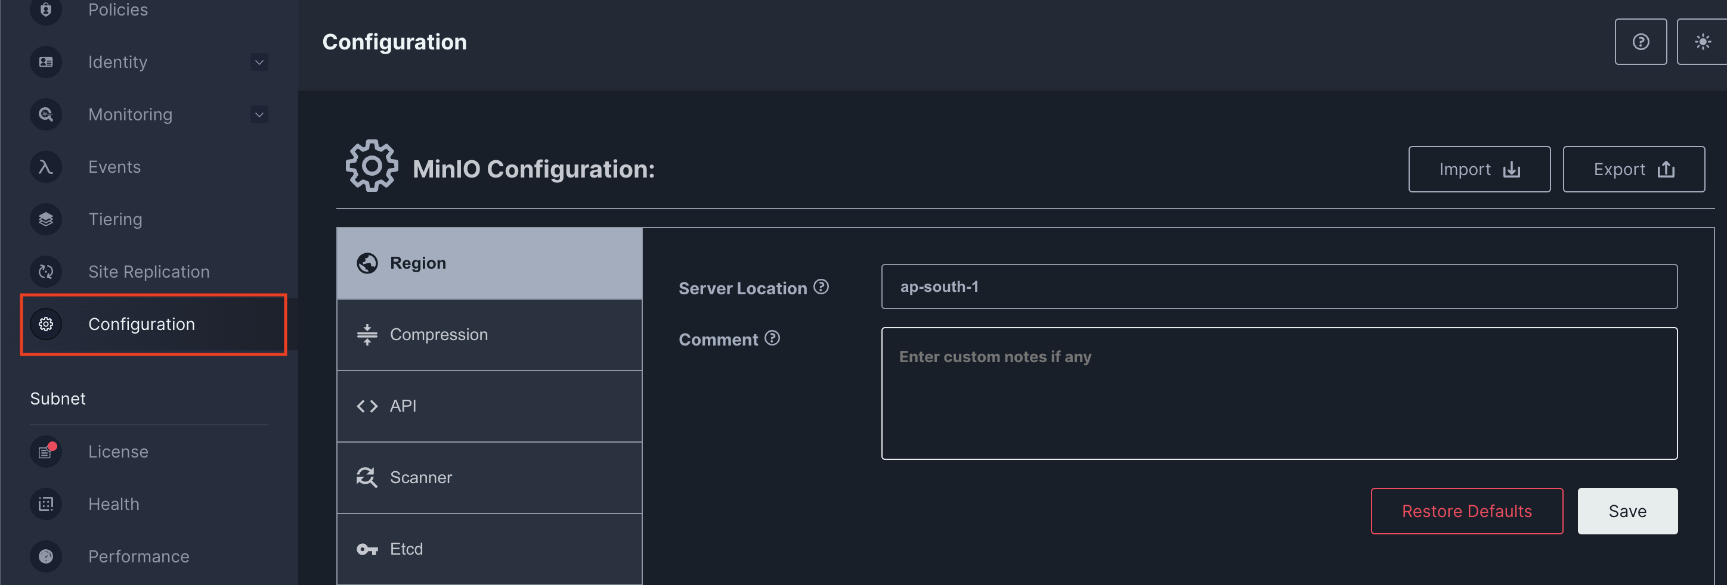Click the Site Replication icon

(x=45, y=272)
